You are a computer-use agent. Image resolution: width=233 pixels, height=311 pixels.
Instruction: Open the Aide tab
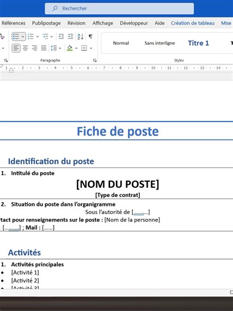pos(160,23)
